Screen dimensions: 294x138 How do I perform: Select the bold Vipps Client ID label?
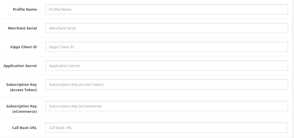[x=23, y=47]
